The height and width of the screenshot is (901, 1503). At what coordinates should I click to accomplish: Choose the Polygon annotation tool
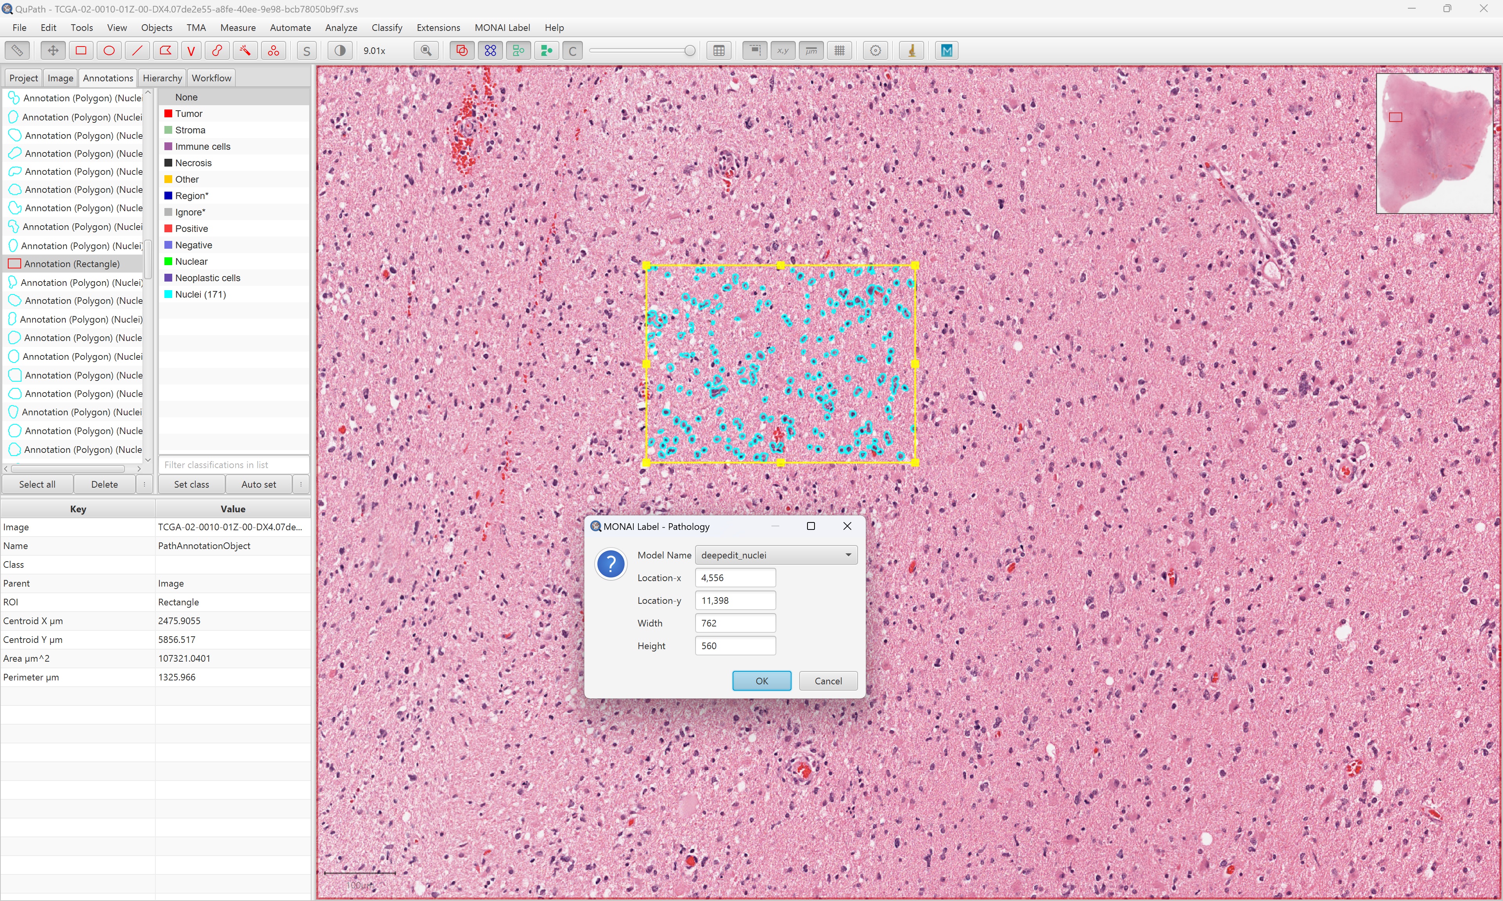click(165, 50)
